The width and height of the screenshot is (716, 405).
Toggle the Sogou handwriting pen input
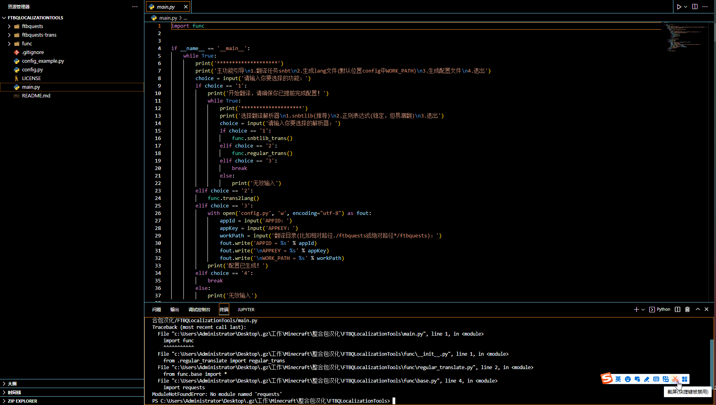pyautogui.click(x=647, y=379)
